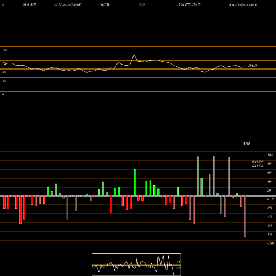Click the 30 level label on RSI chart
The width and height of the screenshot is (276, 276).
[4, 81]
